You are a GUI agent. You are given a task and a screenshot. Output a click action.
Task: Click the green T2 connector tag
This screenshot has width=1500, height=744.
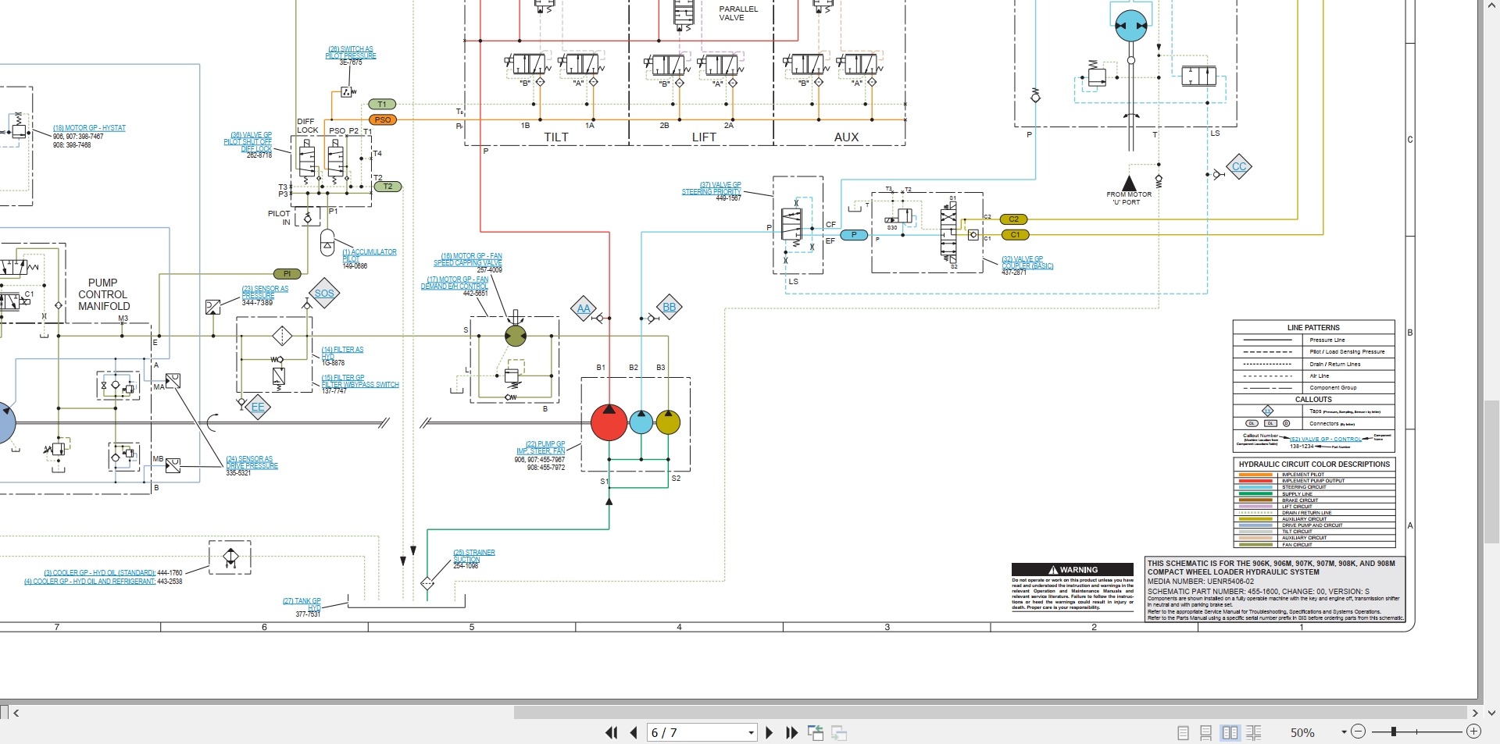click(388, 187)
